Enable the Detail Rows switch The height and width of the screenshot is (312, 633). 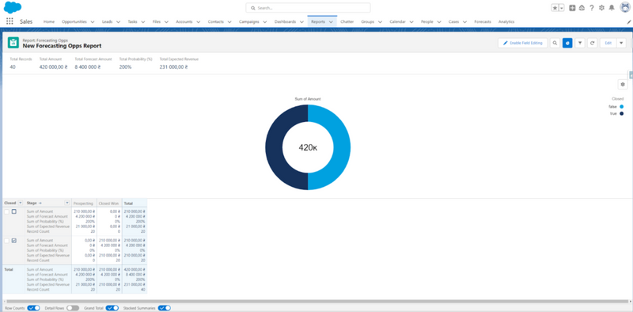[73, 308]
